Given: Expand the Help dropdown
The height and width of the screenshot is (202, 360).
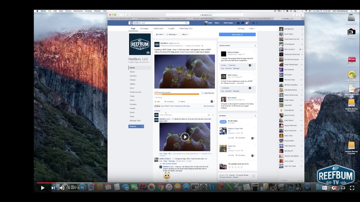Looking at the screenshot, I should 252,28.
